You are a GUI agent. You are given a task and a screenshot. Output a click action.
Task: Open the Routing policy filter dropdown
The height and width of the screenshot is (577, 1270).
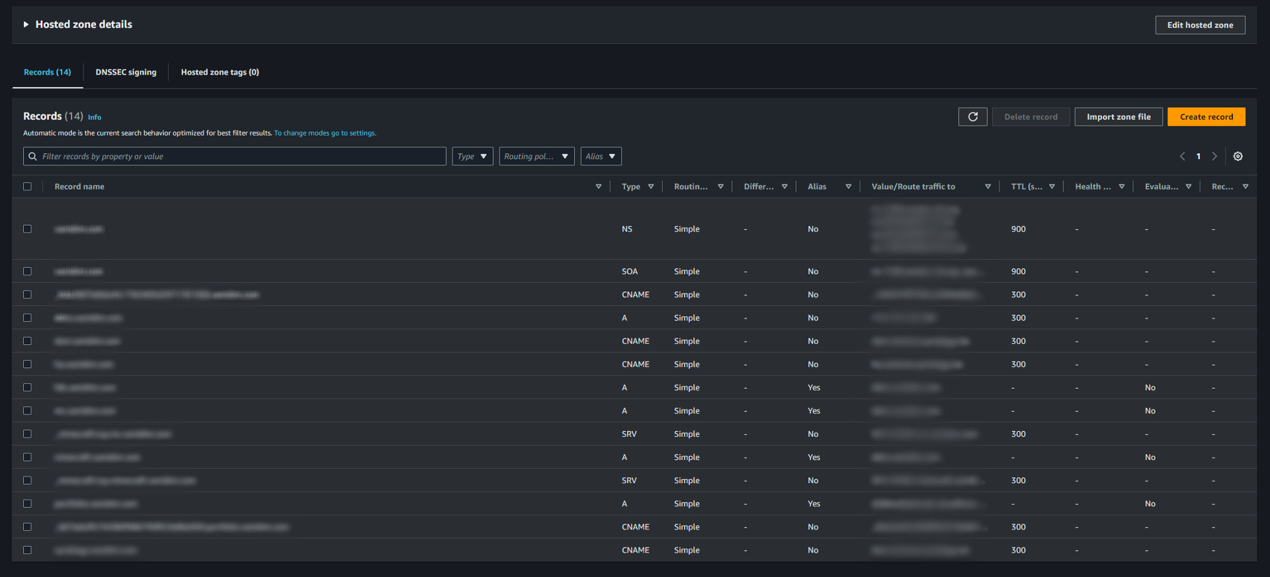536,157
